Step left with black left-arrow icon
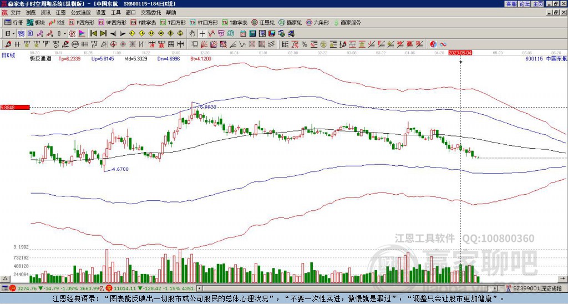 pos(113,34)
